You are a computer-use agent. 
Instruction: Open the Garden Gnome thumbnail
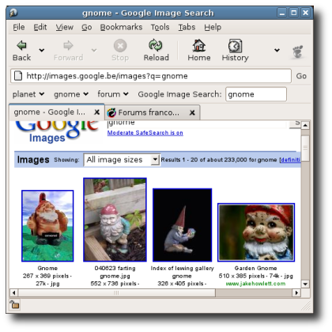point(256,232)
